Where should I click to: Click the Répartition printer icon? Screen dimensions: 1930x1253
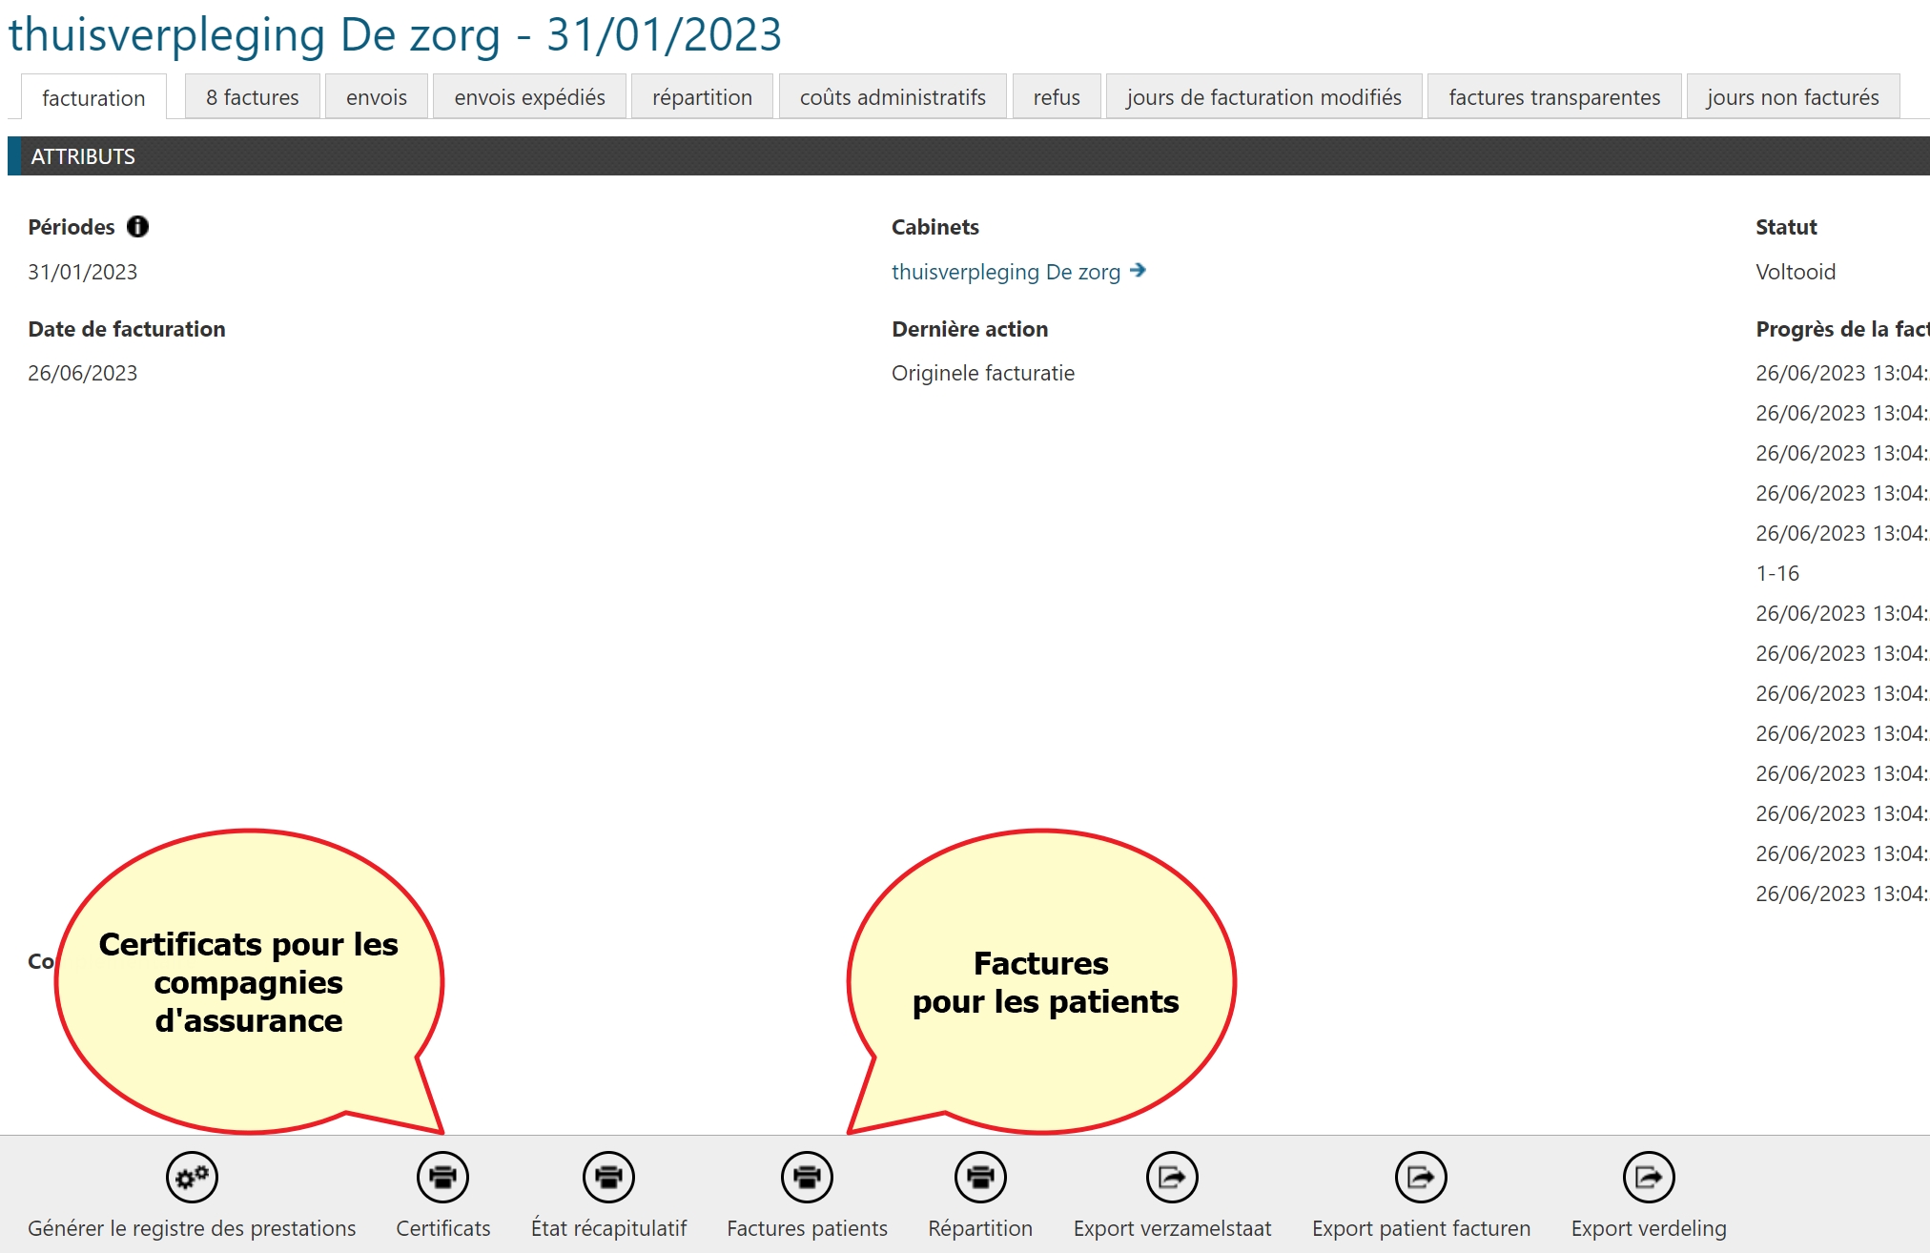(980, 1177)
